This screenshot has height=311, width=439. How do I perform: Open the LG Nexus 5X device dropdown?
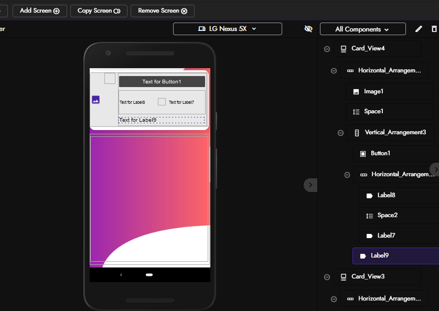coord(227,29)
